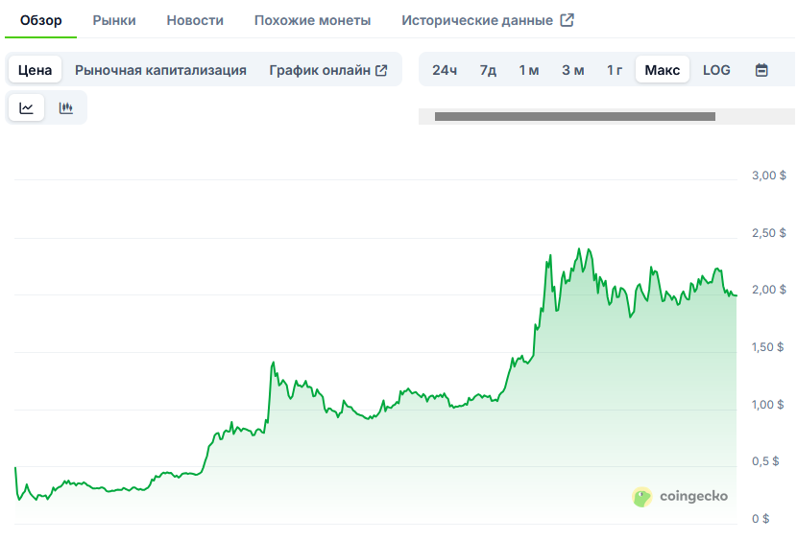The width and height of the screenshot is (797, 540).
Task: Click the horizontal gray scrollbar thumb
Action: pos(574,116)
